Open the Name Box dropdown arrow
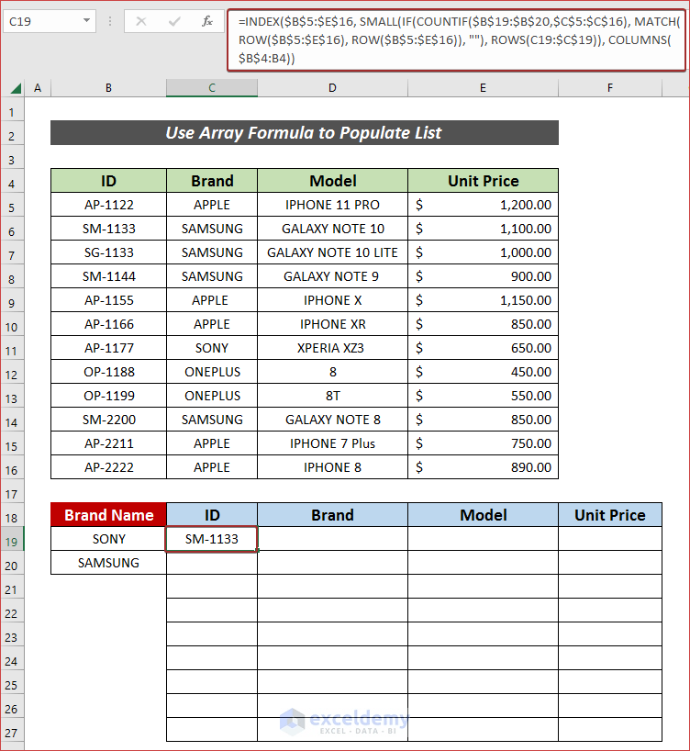Screen dimensions: 690x751 tap(86, 20)
